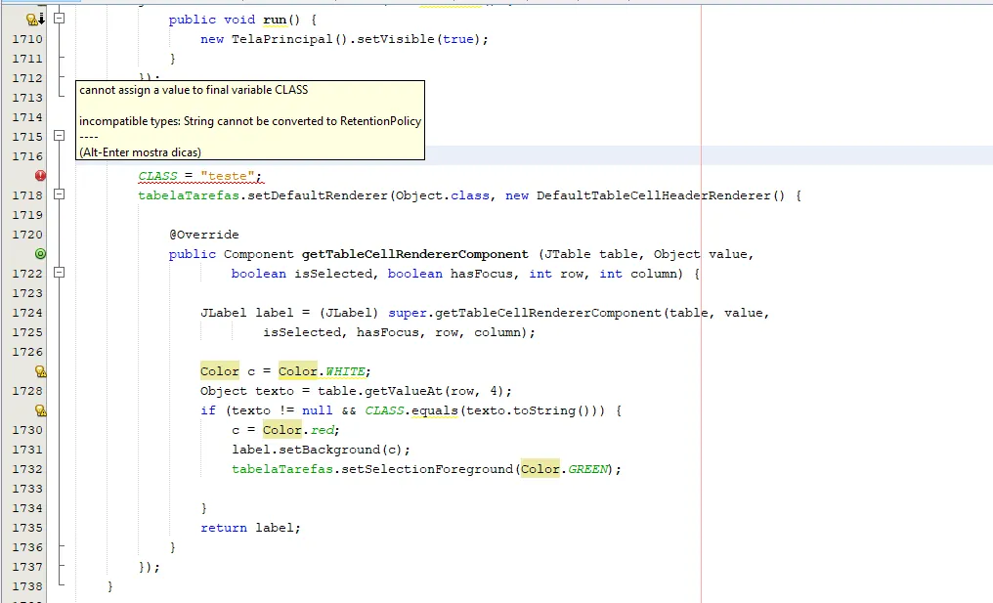Click the @Override annotation
993x603 pixels.
[204, 235]
